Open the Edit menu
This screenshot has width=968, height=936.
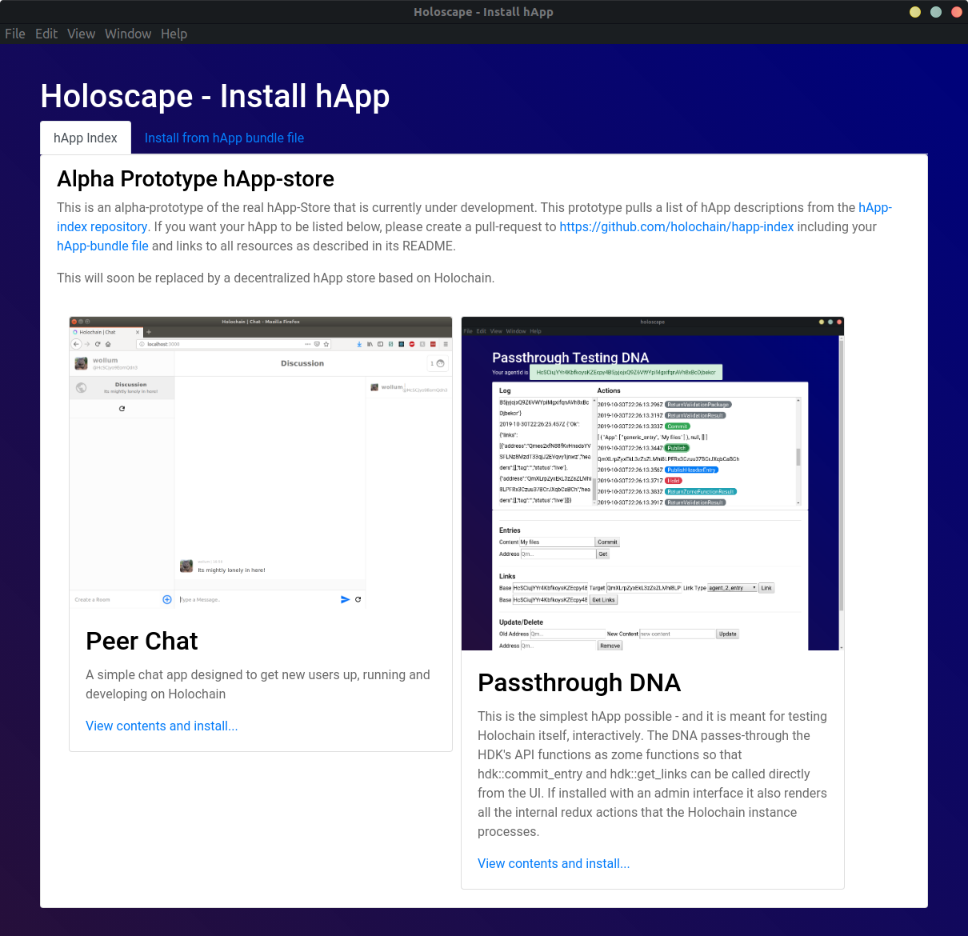click(46, 34)
